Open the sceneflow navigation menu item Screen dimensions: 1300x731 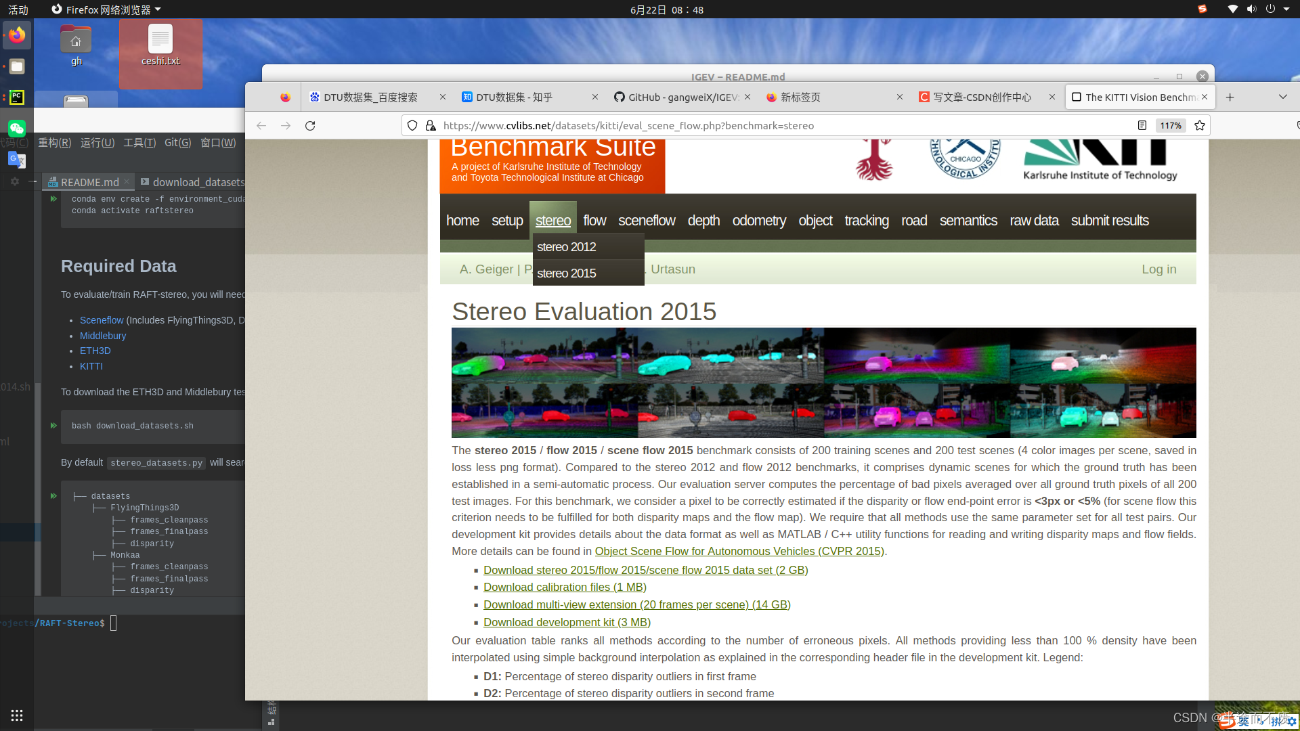647,221
